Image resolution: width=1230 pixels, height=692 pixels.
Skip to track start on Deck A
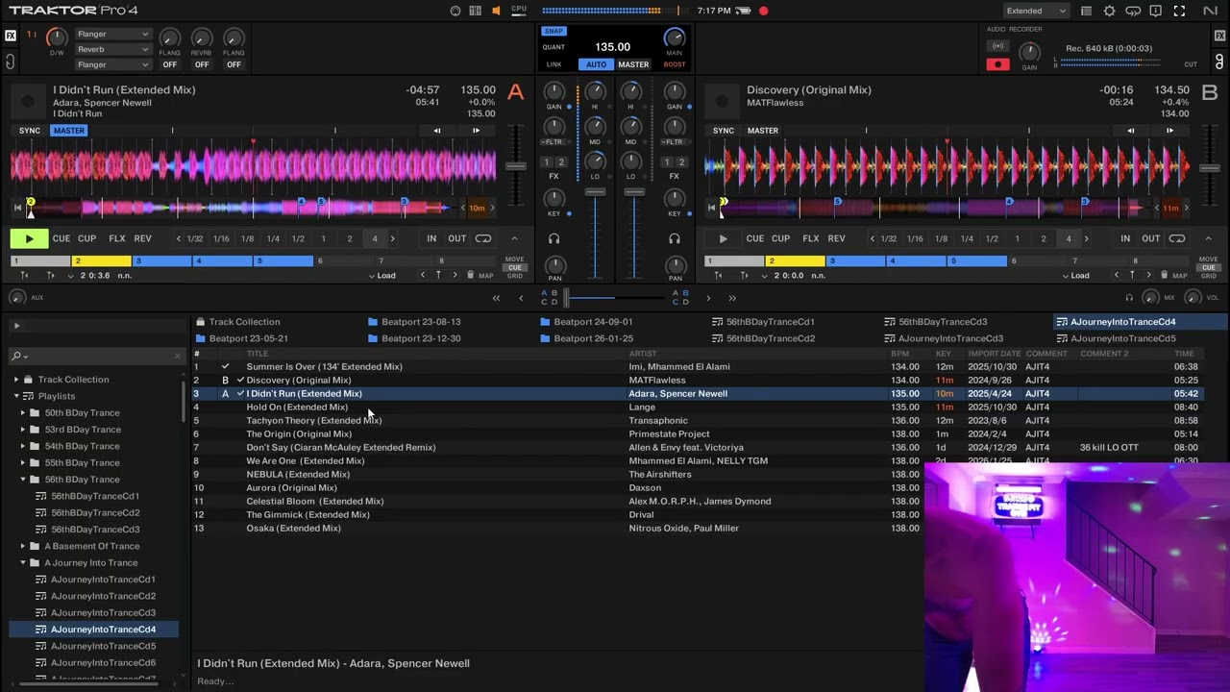pyautogui.click(x=17, y=208)
